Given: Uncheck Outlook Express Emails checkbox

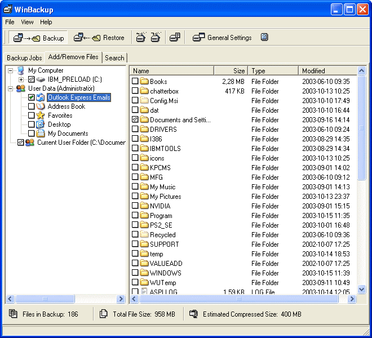Looking at the screenshot, I should click(31, 97).
